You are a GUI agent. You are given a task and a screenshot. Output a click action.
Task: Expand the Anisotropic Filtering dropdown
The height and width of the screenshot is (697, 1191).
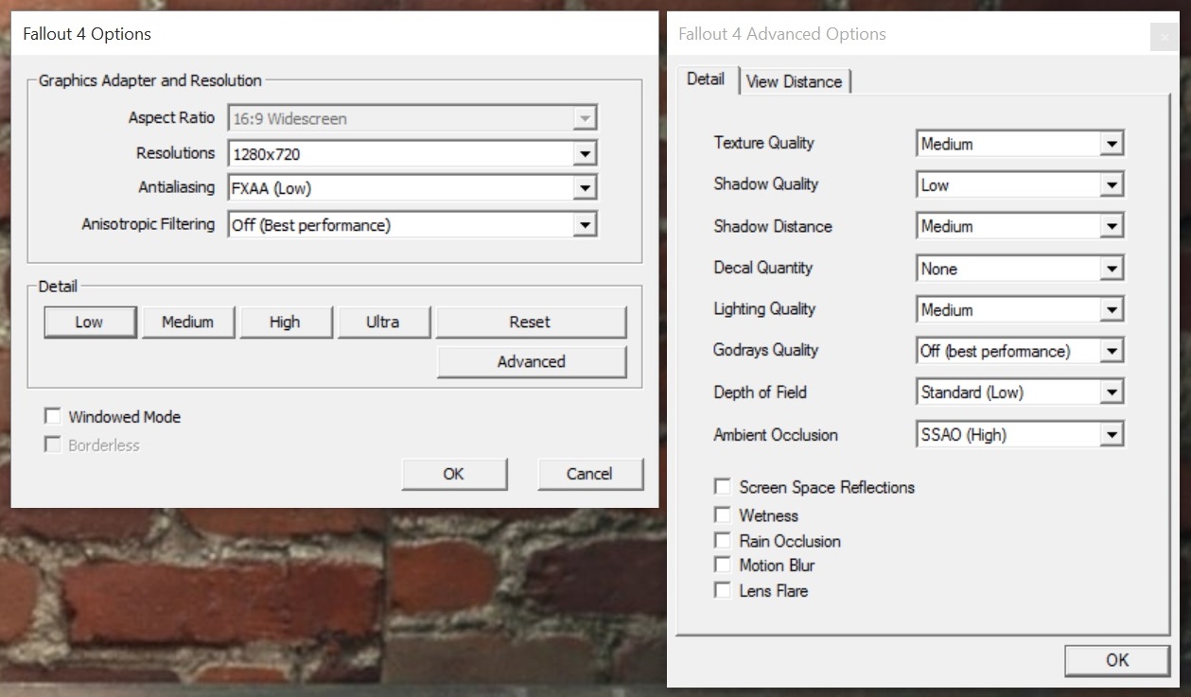(x=412, y=225)
